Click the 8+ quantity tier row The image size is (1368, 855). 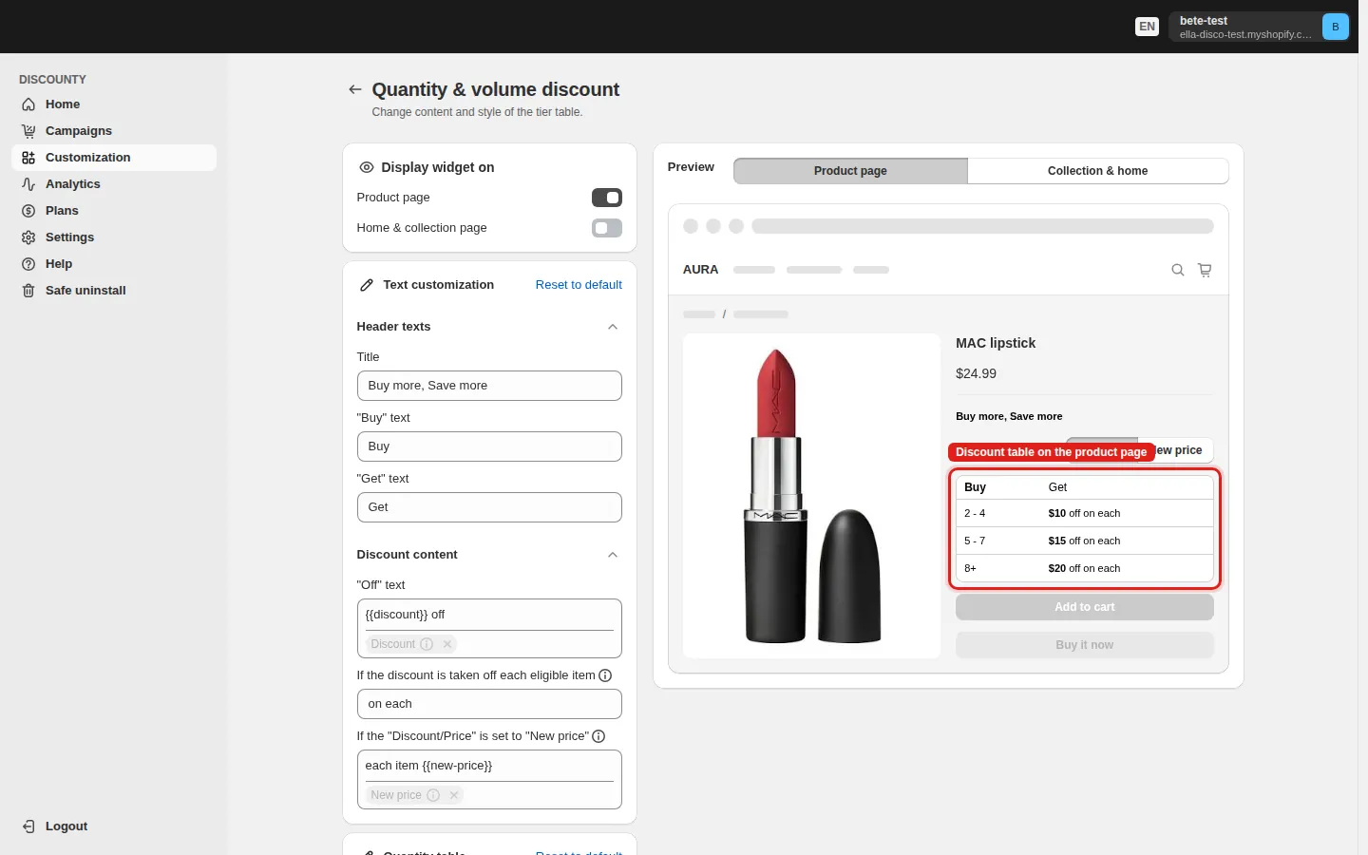click(x=1085, y=568)
